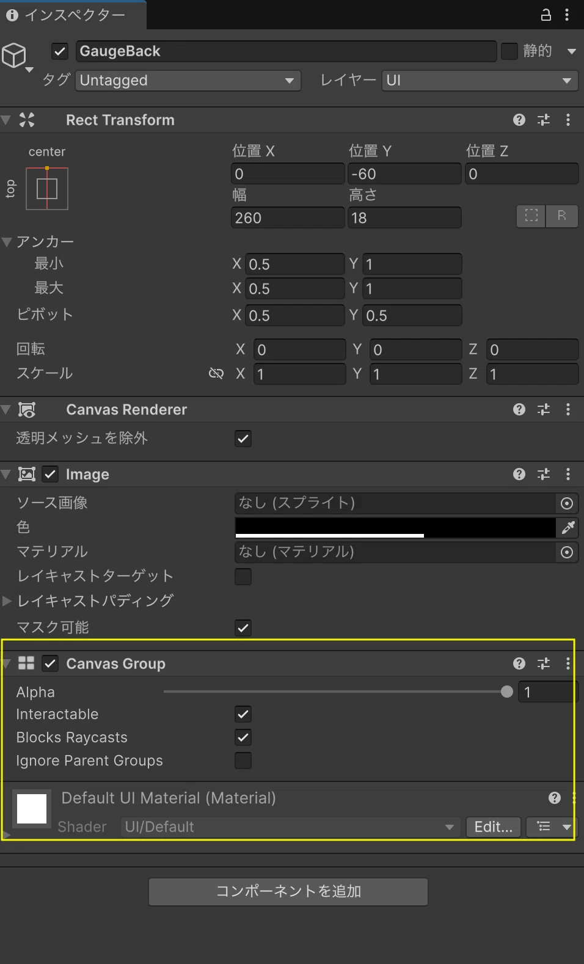The image size is (584, 964).
Task: Open Canvas Group help icon
Action: 519,663
